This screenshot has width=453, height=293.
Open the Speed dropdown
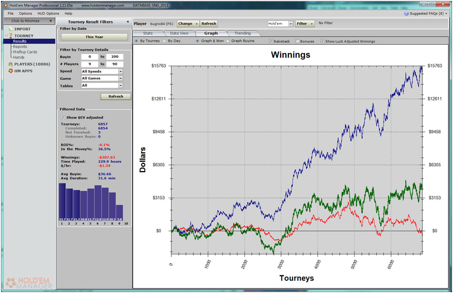click(120, 71)
